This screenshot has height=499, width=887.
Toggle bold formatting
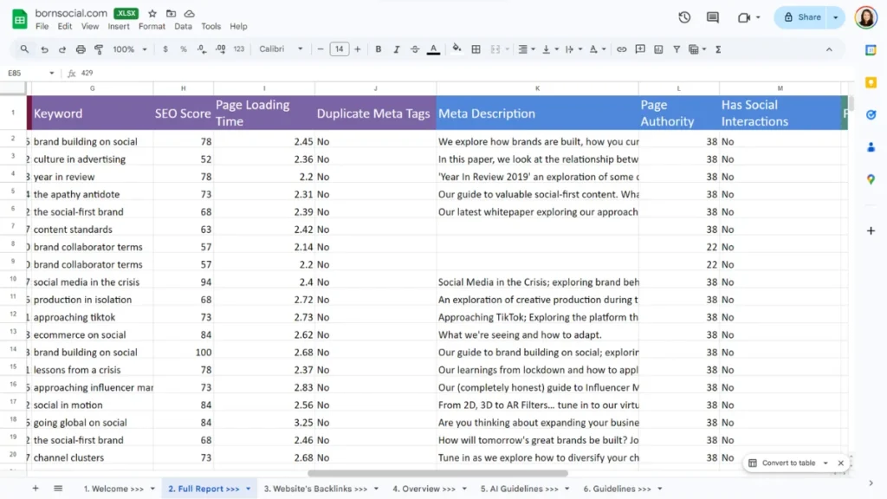pos(379,49)
